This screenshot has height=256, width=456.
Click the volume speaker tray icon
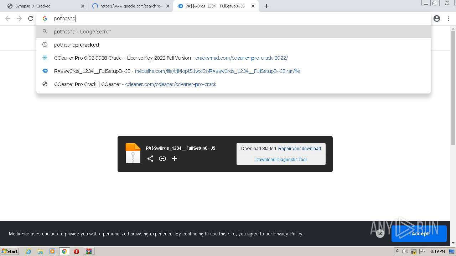point(405,251)
